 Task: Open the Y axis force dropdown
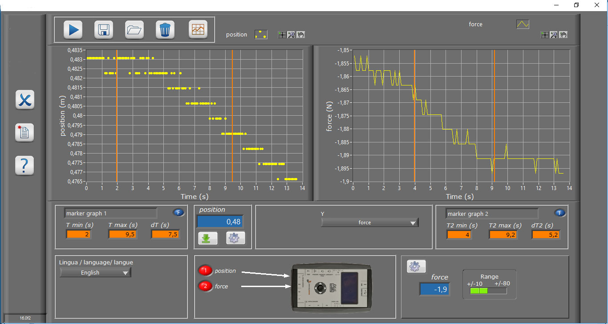[x=369, y=223]
